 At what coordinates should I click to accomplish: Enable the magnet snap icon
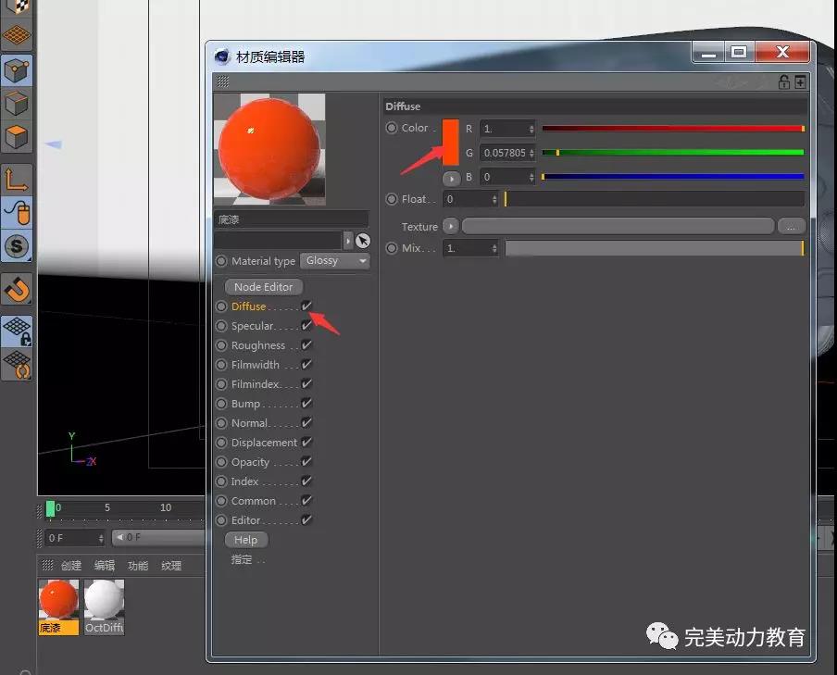(x=17, y=289)
